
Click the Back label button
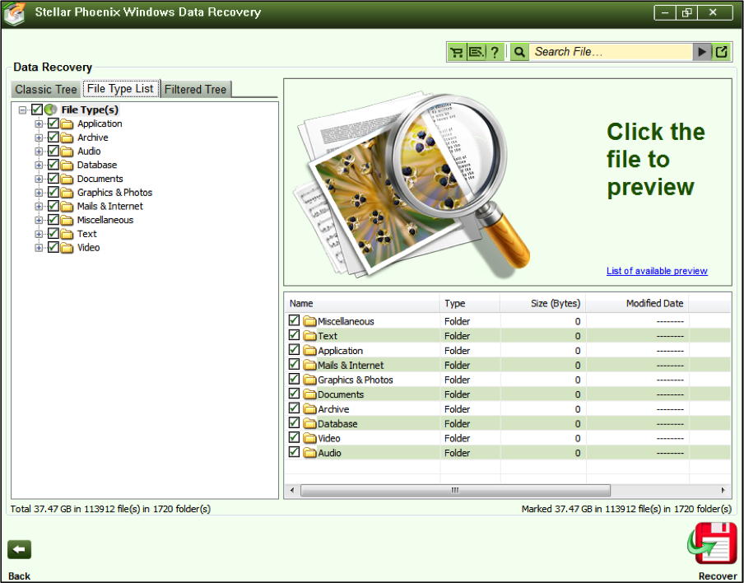click(x=19, y=576)
